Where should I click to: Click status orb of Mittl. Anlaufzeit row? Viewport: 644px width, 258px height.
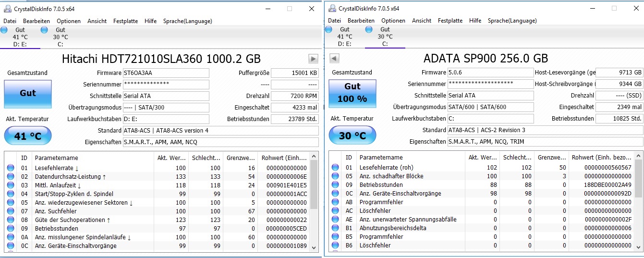pyautogui.click(x=11, y=185)
